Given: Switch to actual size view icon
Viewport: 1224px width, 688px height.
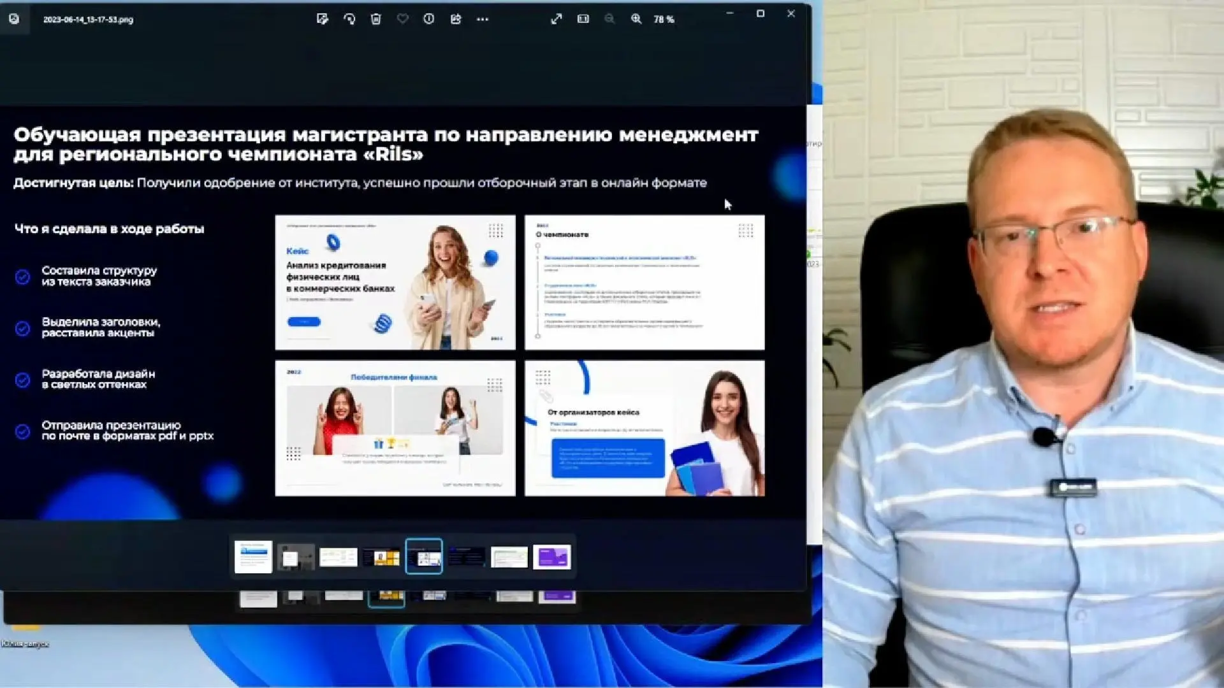Looking at the screenshot, I should [x=583, y=19].
